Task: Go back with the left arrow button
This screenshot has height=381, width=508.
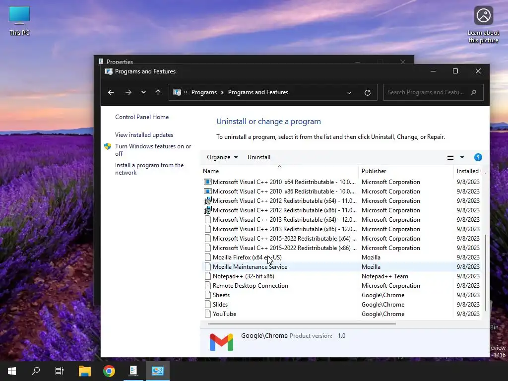Action: [x=111, y=92]
